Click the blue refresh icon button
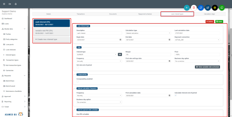 (201, 8)
